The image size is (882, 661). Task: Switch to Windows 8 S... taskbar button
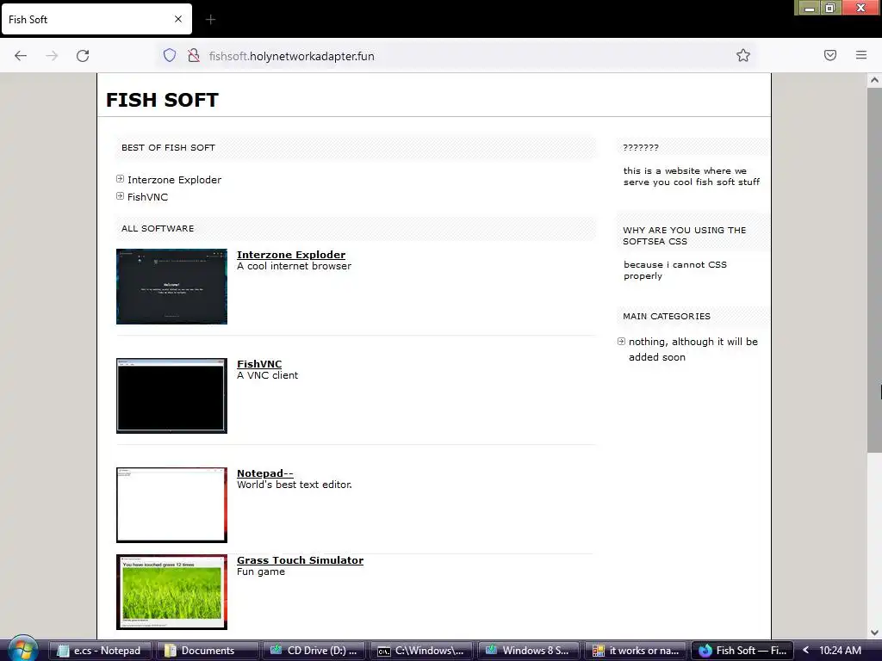point(529,651)
